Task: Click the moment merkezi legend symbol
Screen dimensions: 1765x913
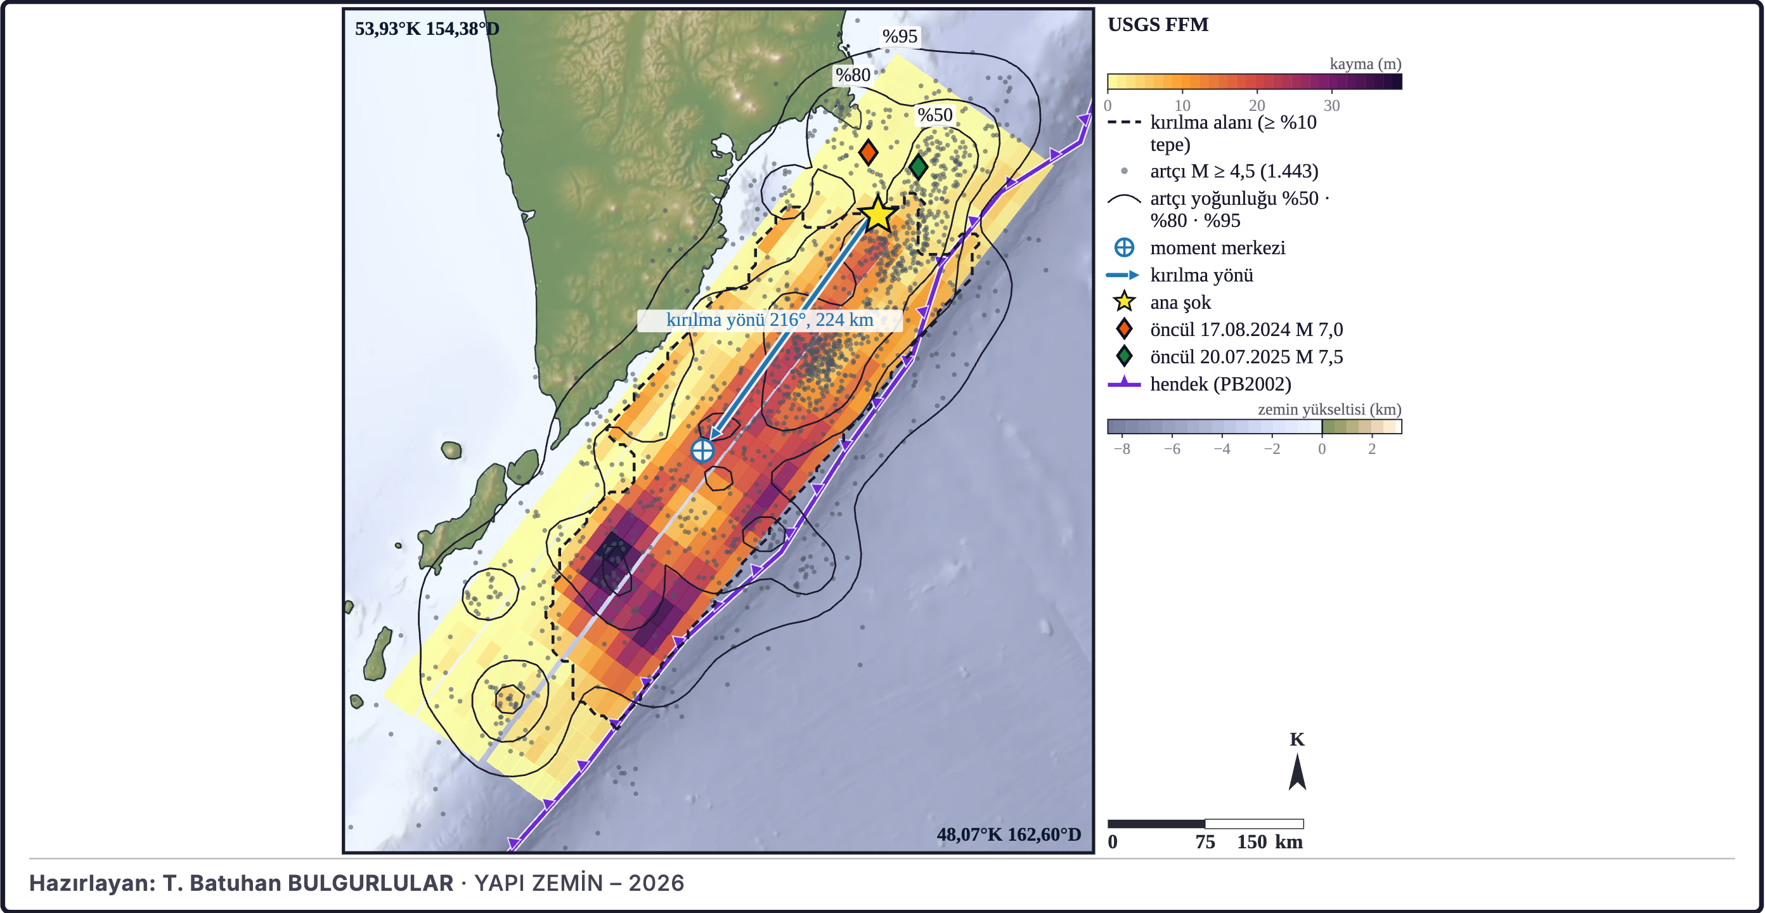Action: [1123, 247]
